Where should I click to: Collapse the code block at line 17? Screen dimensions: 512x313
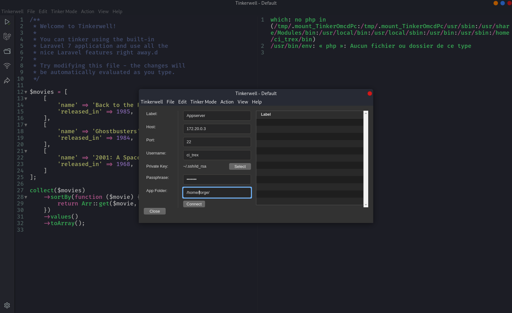(26, 125)
